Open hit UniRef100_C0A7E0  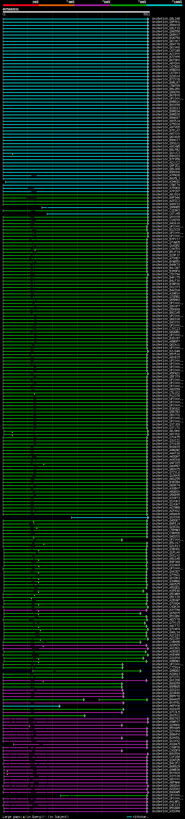(x=166, y=249)
